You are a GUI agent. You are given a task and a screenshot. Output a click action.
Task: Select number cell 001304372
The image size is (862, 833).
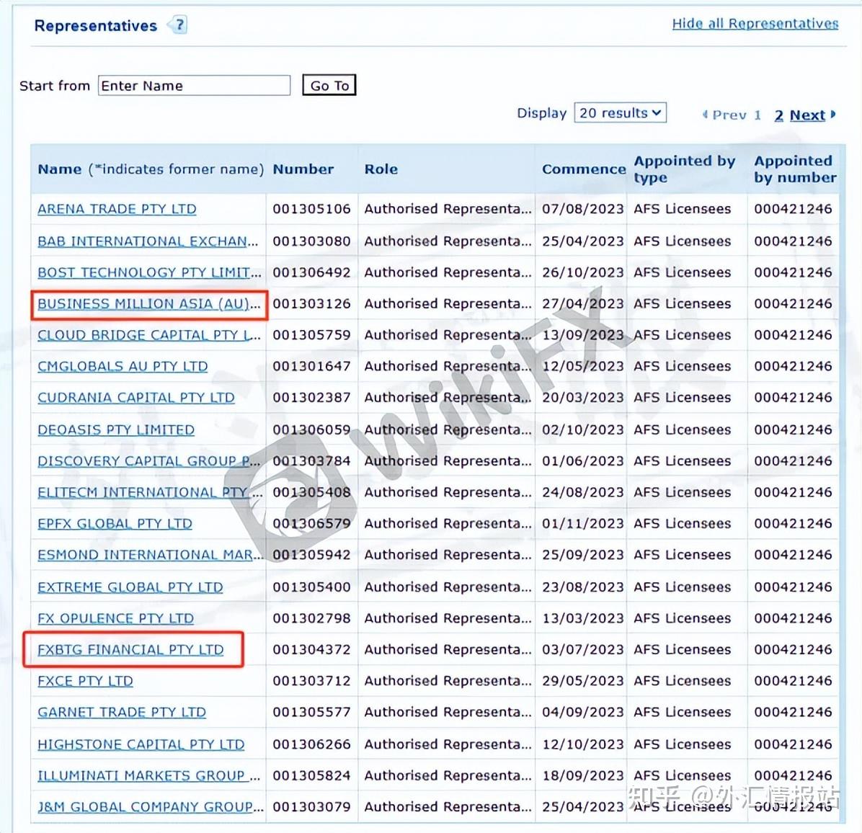pos(311,649)
